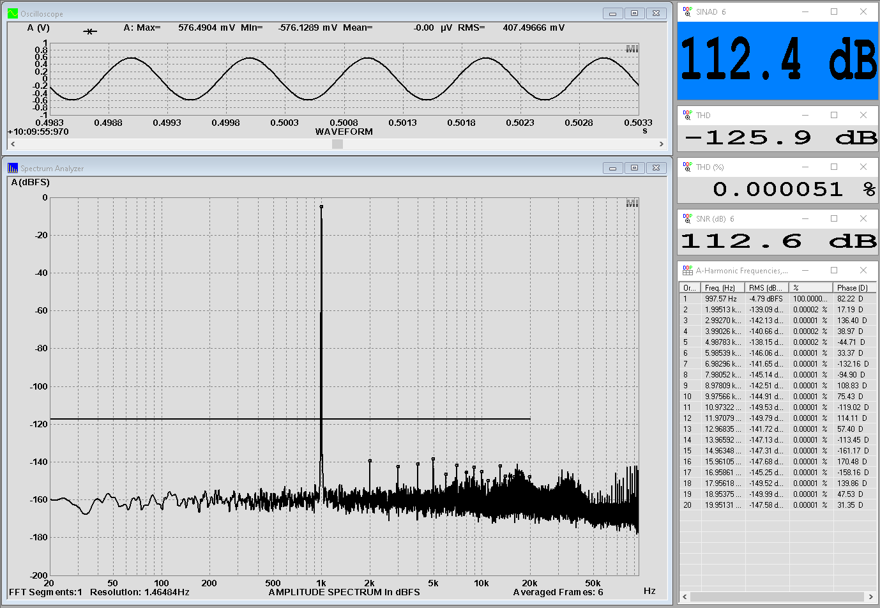Select the -149.79 RMS cell of harmonic 12
This screenshot has height=608, width=880.
pos(766,418)
